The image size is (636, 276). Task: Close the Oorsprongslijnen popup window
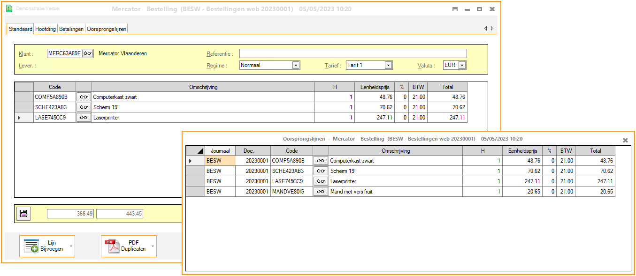coord(625,140)
